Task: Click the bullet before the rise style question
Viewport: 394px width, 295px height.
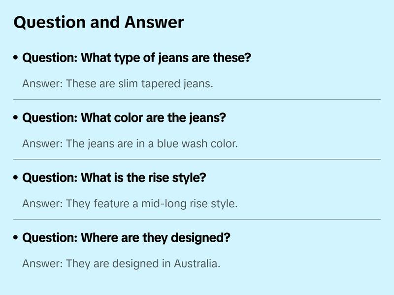Action: tap(16, 178)
